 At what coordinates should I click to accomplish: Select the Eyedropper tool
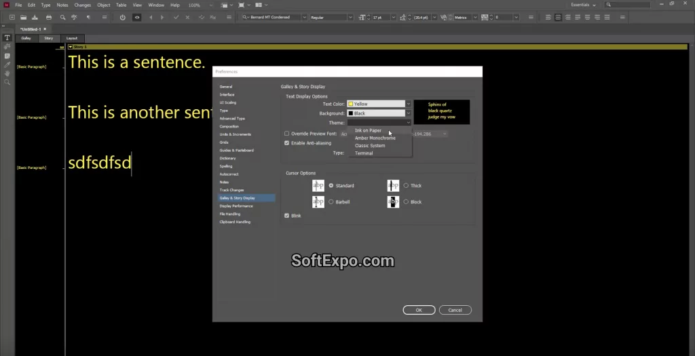7,64
